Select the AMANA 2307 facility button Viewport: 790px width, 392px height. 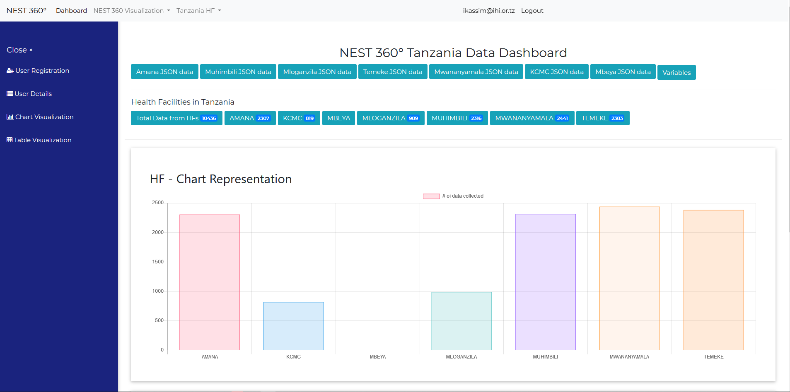250,118
